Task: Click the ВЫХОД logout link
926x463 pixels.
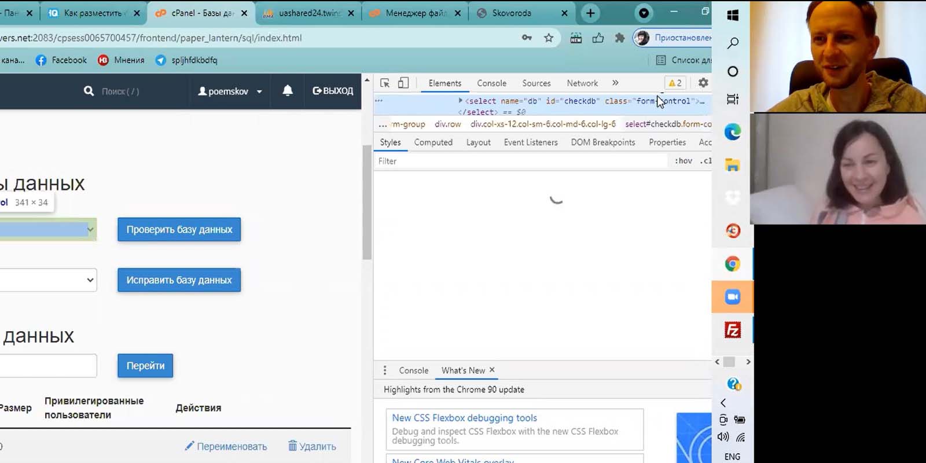Action: (333, 91)
